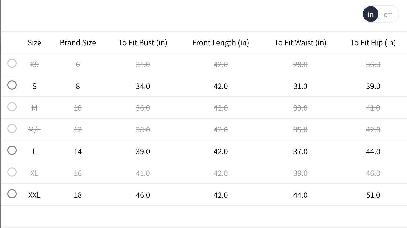Select inches with the 'in' toggle
The width and height of the screenshot is (407, 228).
(x=371, y=14)
